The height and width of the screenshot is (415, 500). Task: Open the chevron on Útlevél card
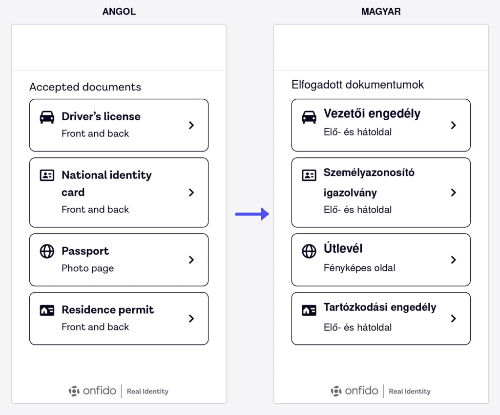pyautogui.click(x=454, y=260)
